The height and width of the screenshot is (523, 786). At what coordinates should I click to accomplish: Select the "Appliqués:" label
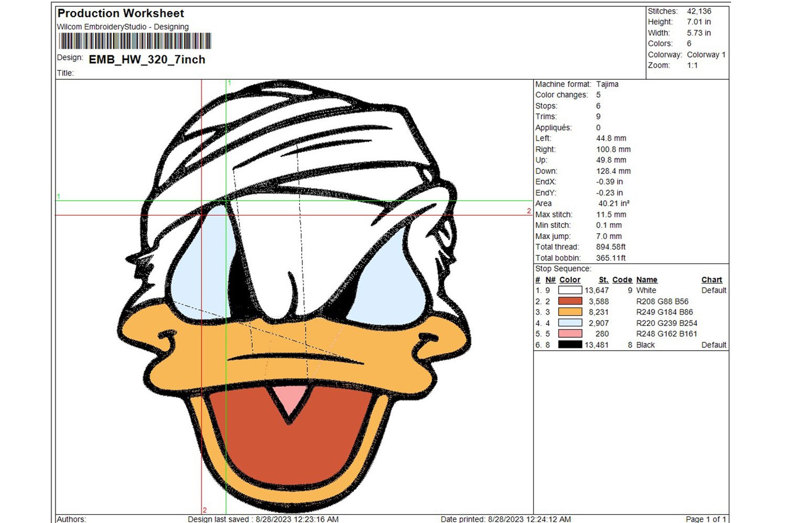coord(553,128)
